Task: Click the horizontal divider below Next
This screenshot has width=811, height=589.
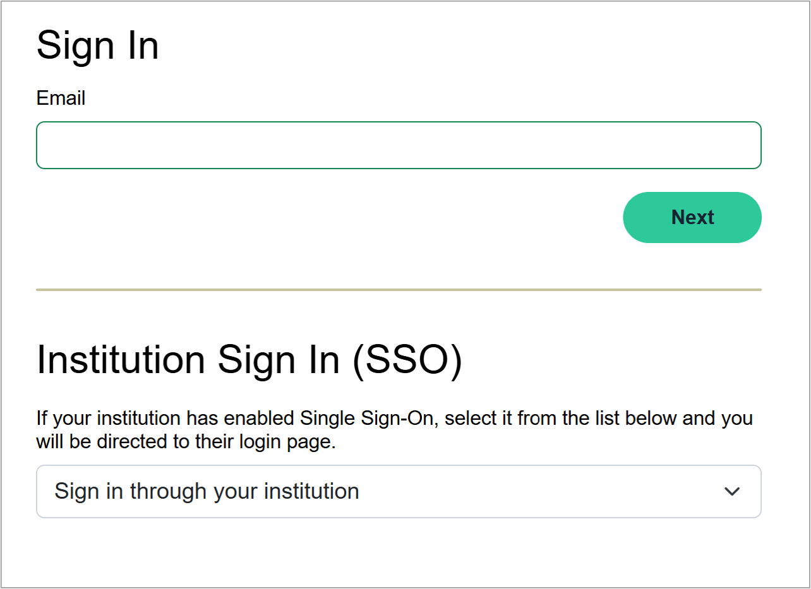Action: tap(399, 290)
